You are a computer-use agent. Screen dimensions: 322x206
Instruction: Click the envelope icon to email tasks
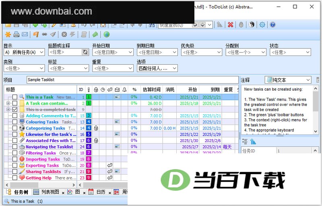[x=25, y=34]
